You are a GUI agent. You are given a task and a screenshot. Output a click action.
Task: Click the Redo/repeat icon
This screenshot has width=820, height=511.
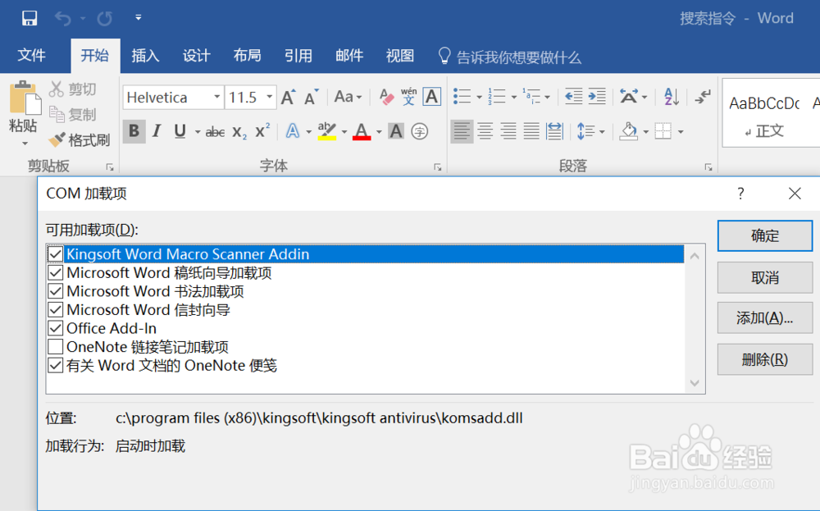[105, 19]
